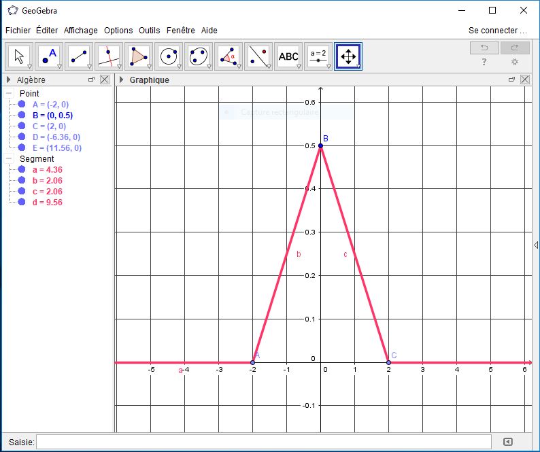Toggle visibility of segment c = 2.06
The image size is (540, 452).
22,191
